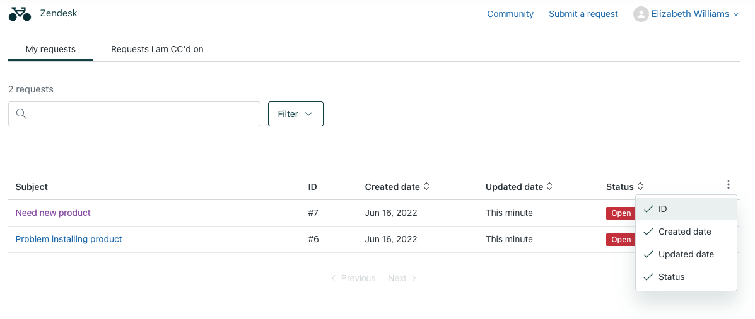The width and height of the screenshot is (755, 319).
Task: Open the Filter dropdown
Action: pyautogui.click(x=295, y=114)
